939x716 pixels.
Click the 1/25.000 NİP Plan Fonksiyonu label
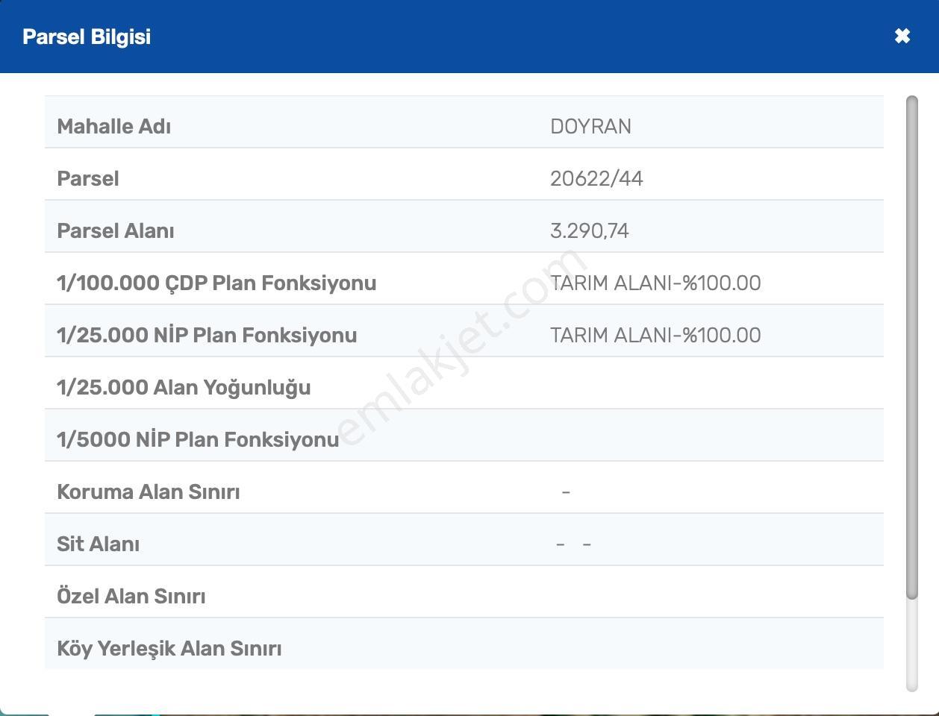pos(207,335)
